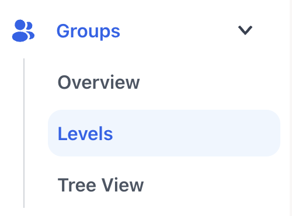Activate the active Levels navigation entry

(x=164, y=133)
